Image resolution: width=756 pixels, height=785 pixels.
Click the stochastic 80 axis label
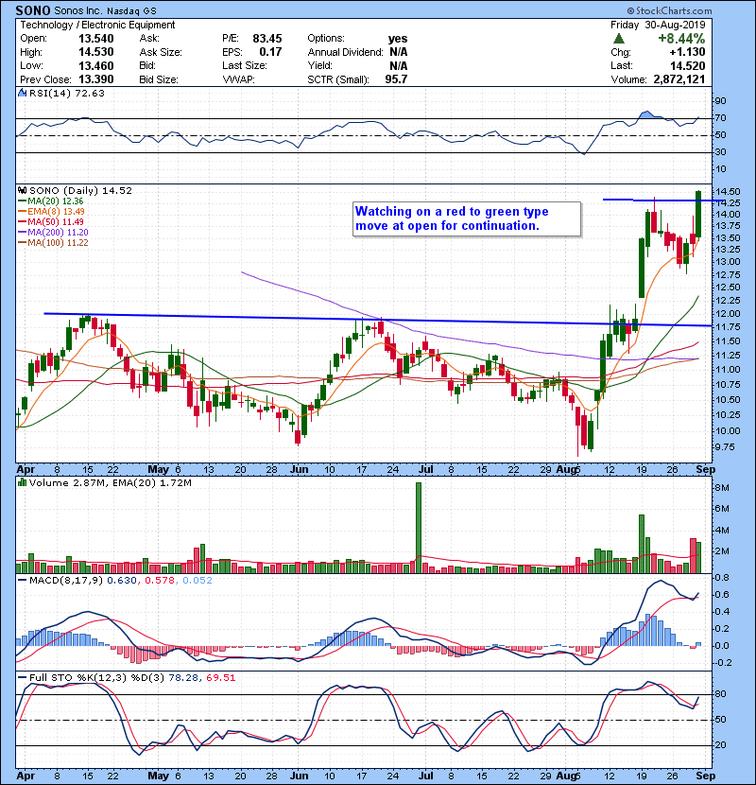(x=720, y=694)
